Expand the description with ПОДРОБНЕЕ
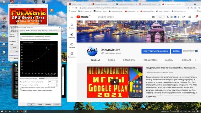The height and width of the screenshot is (113, 201). (x=151, y=97)
